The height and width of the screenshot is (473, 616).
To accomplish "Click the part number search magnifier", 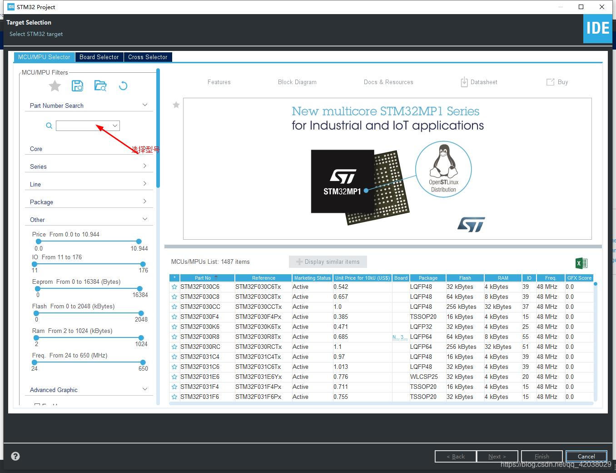I will (49, 126).
